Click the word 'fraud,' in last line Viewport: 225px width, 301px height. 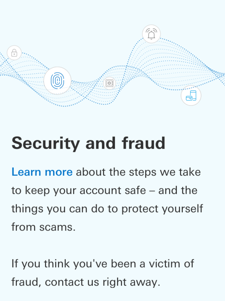pos(26,282)
